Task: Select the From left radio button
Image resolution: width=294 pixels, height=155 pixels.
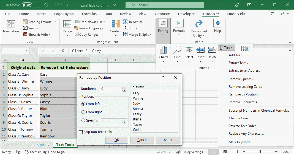Action: pyautogui.click(x=83, y=104)
